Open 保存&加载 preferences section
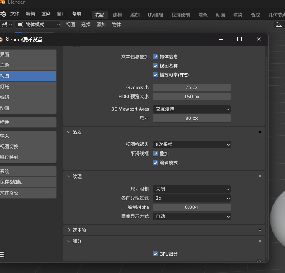This screenshot has height=273, width=285. (x=28, y=182)
